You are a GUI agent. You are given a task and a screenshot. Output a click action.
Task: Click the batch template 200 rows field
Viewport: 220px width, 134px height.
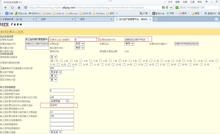click(x=62, y=68)
